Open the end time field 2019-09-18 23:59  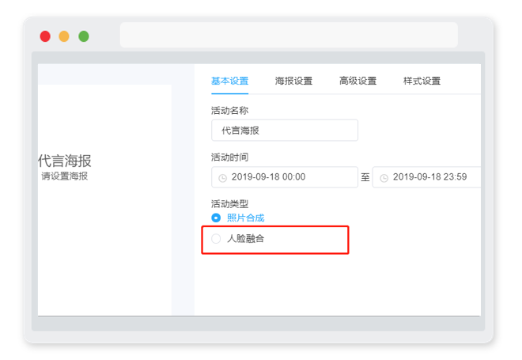click(426, 177)
